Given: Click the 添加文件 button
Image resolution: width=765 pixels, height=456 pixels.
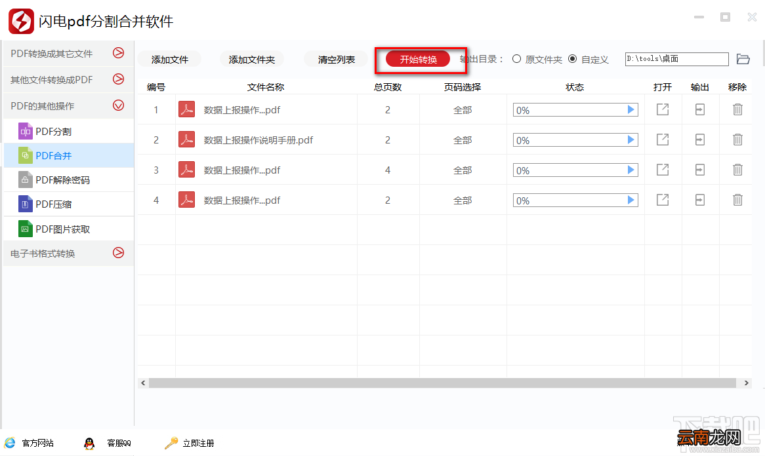Looking at the screenshot, I should (x=169, y=60).
